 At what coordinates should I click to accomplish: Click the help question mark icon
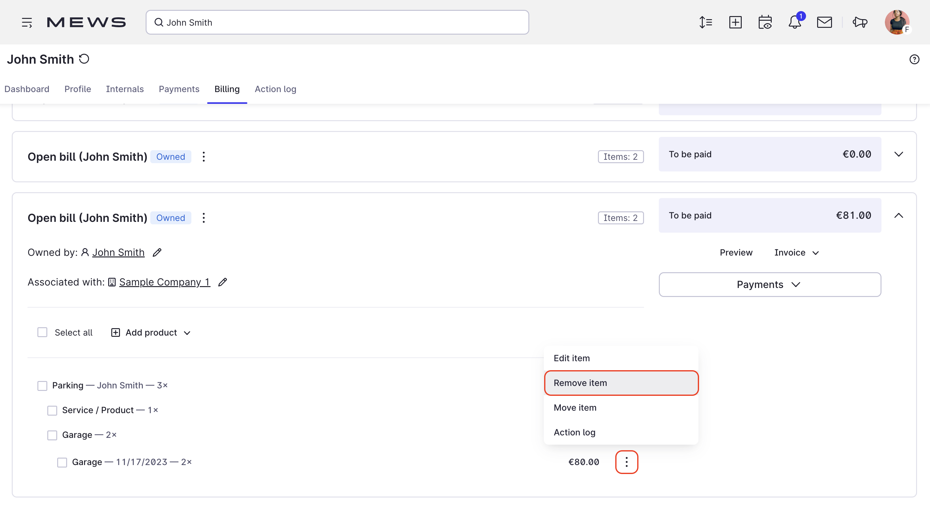click(914, 59)
